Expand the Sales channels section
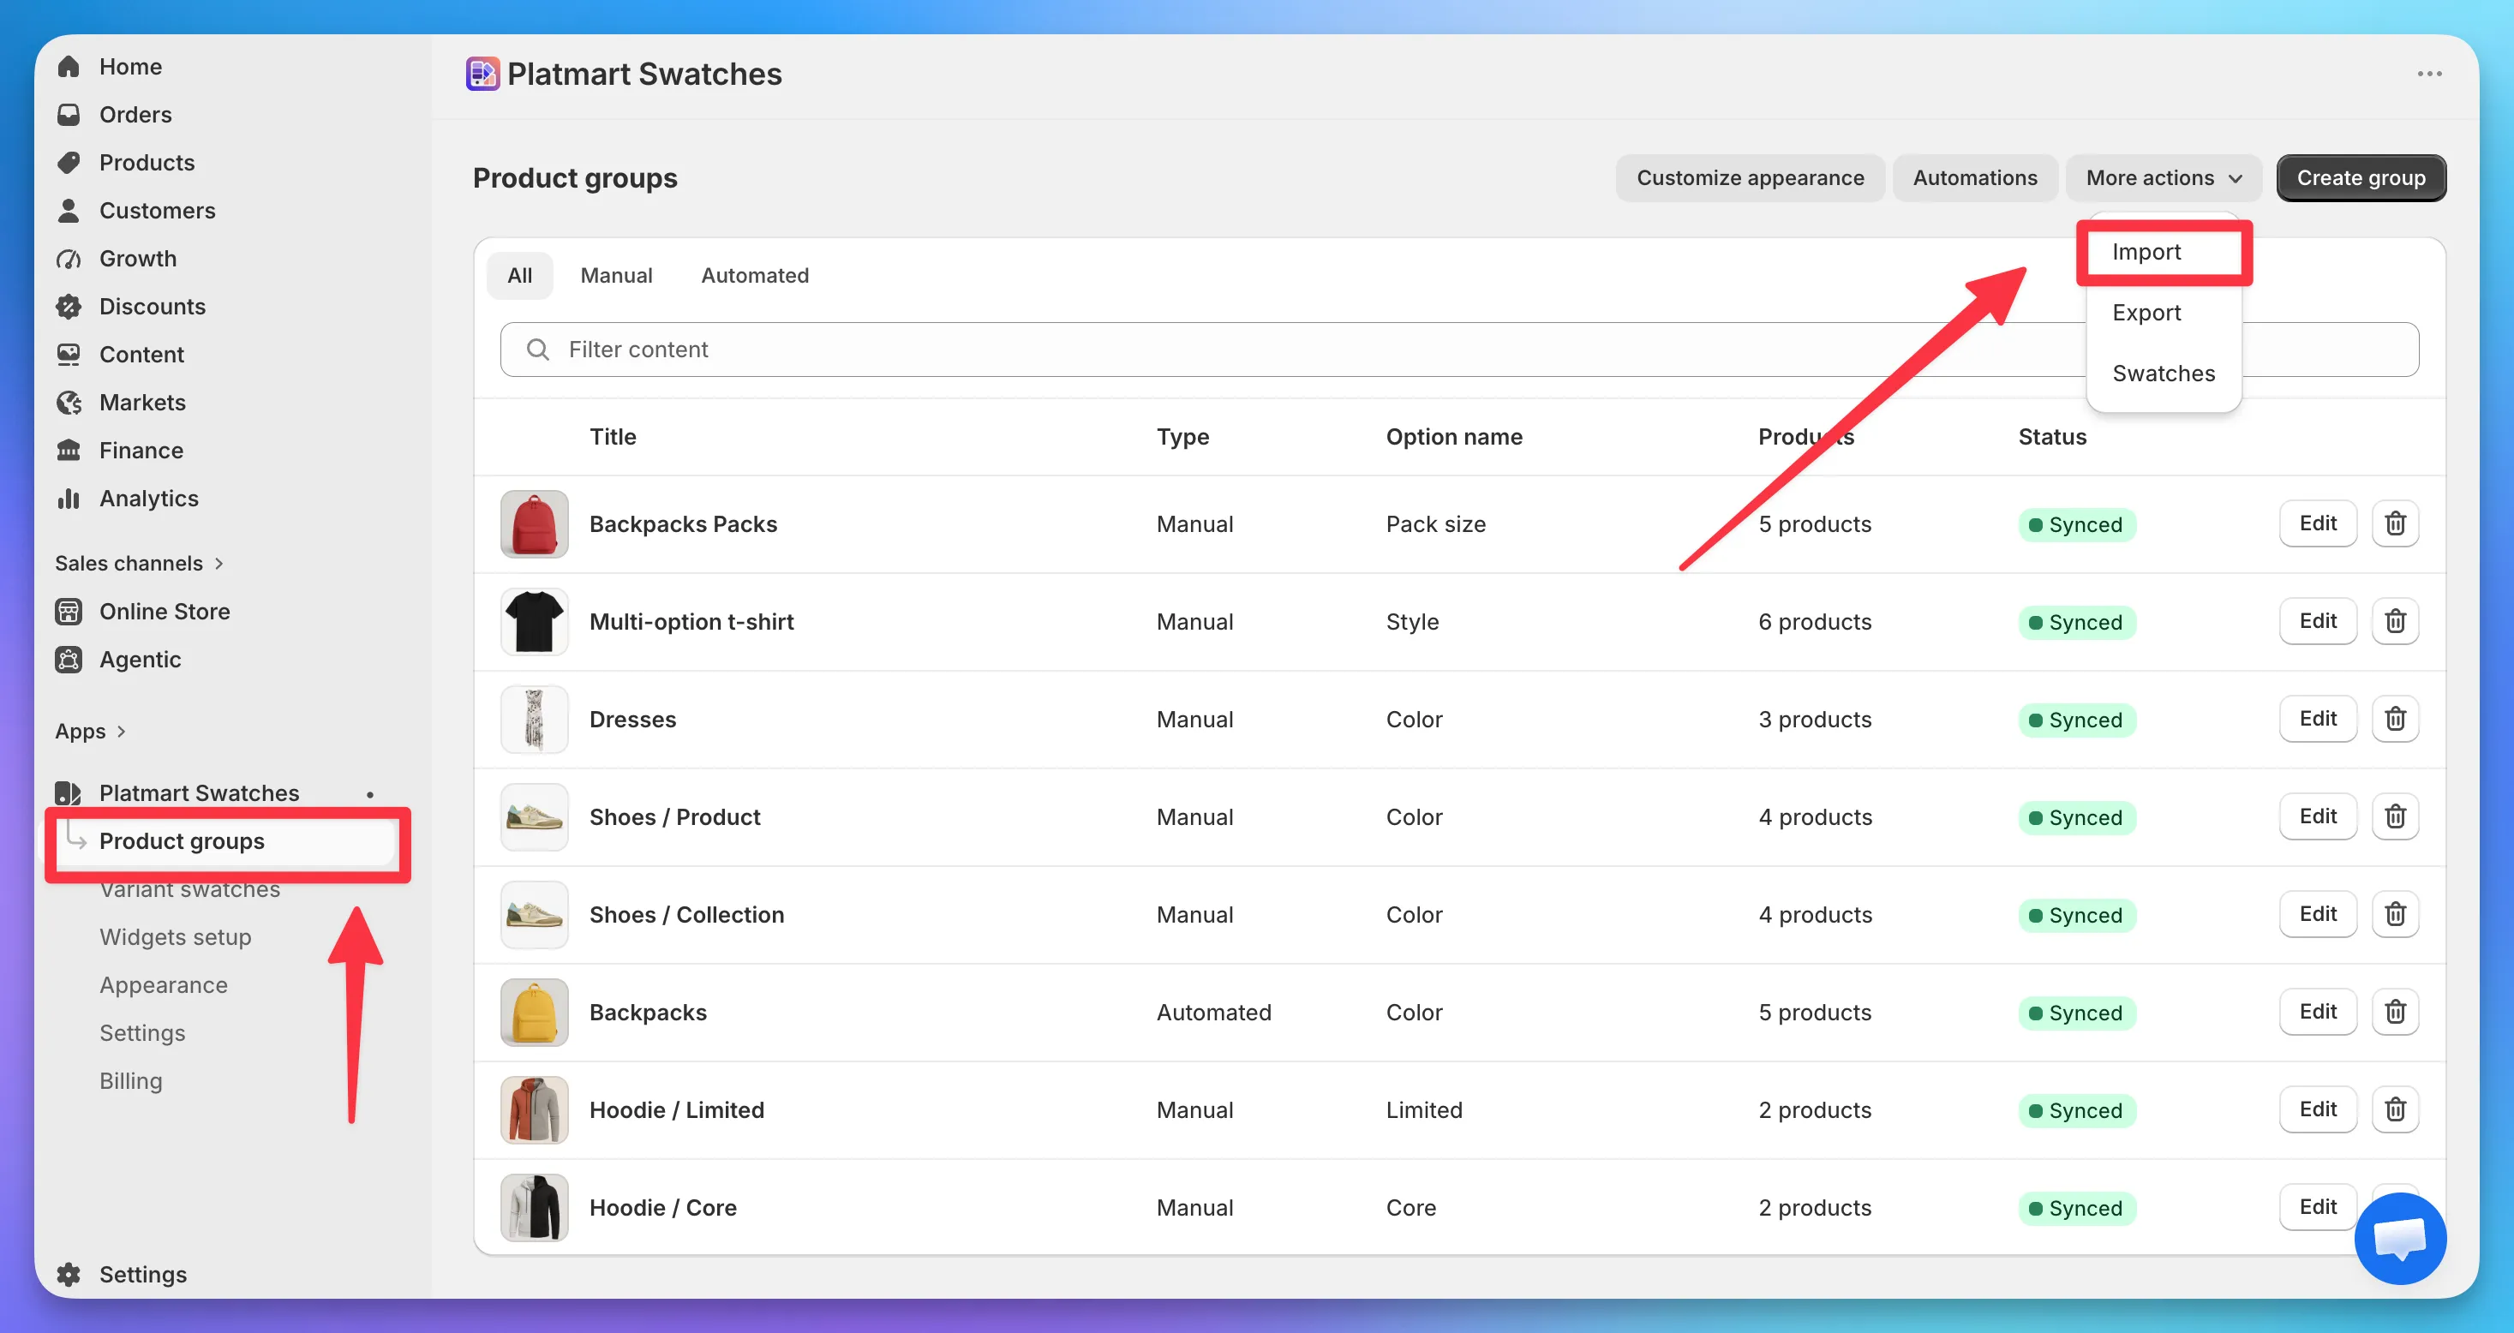This screenshot has width=2514, height=1333. [140, 563]
